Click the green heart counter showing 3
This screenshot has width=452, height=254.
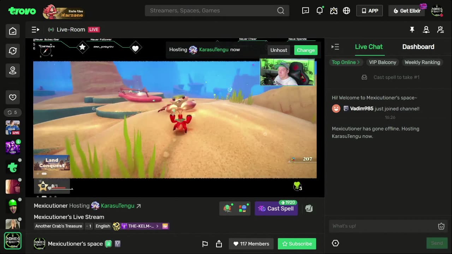[x=297, y=186]
